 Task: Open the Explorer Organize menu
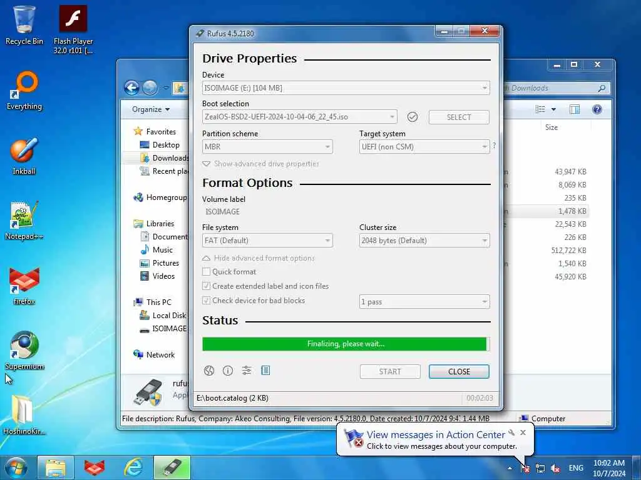click(x=150, y=109)
